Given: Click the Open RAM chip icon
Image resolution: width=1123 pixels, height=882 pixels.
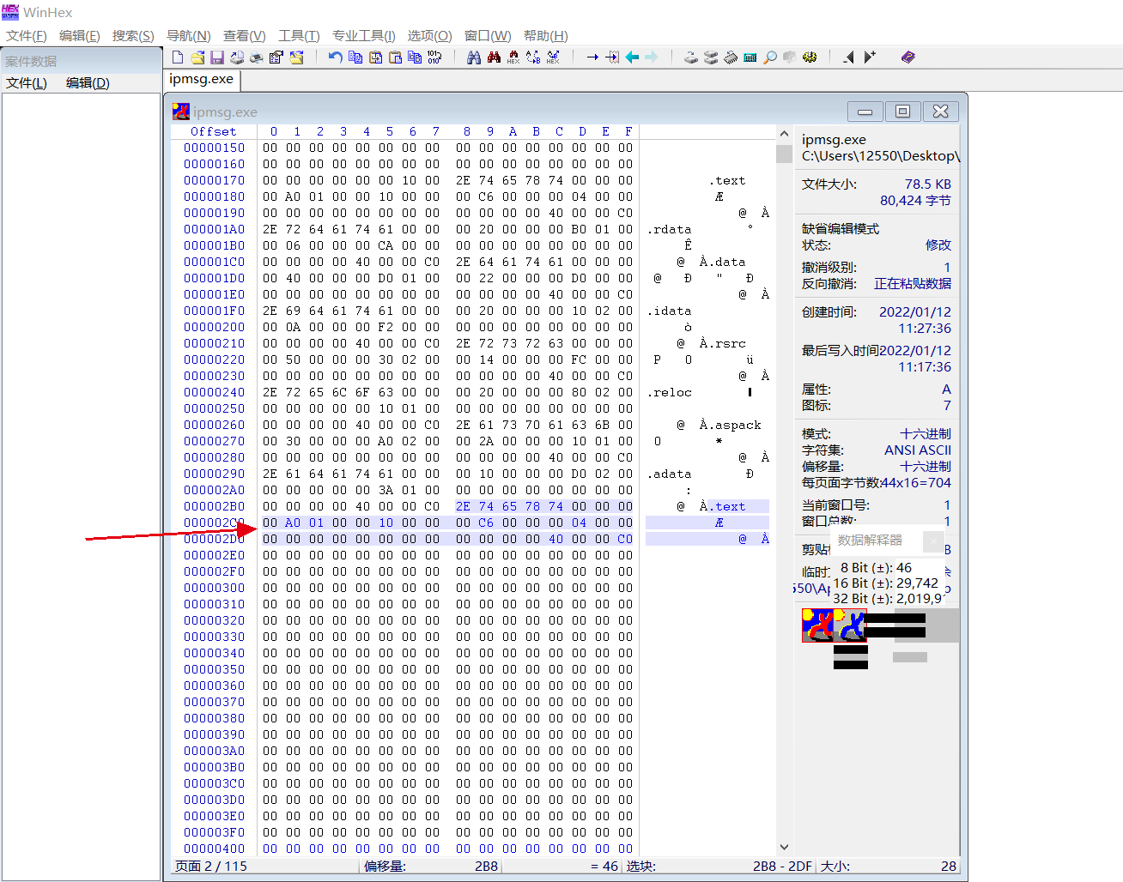Looking at the screenshot, I should (x=731, y=57).
